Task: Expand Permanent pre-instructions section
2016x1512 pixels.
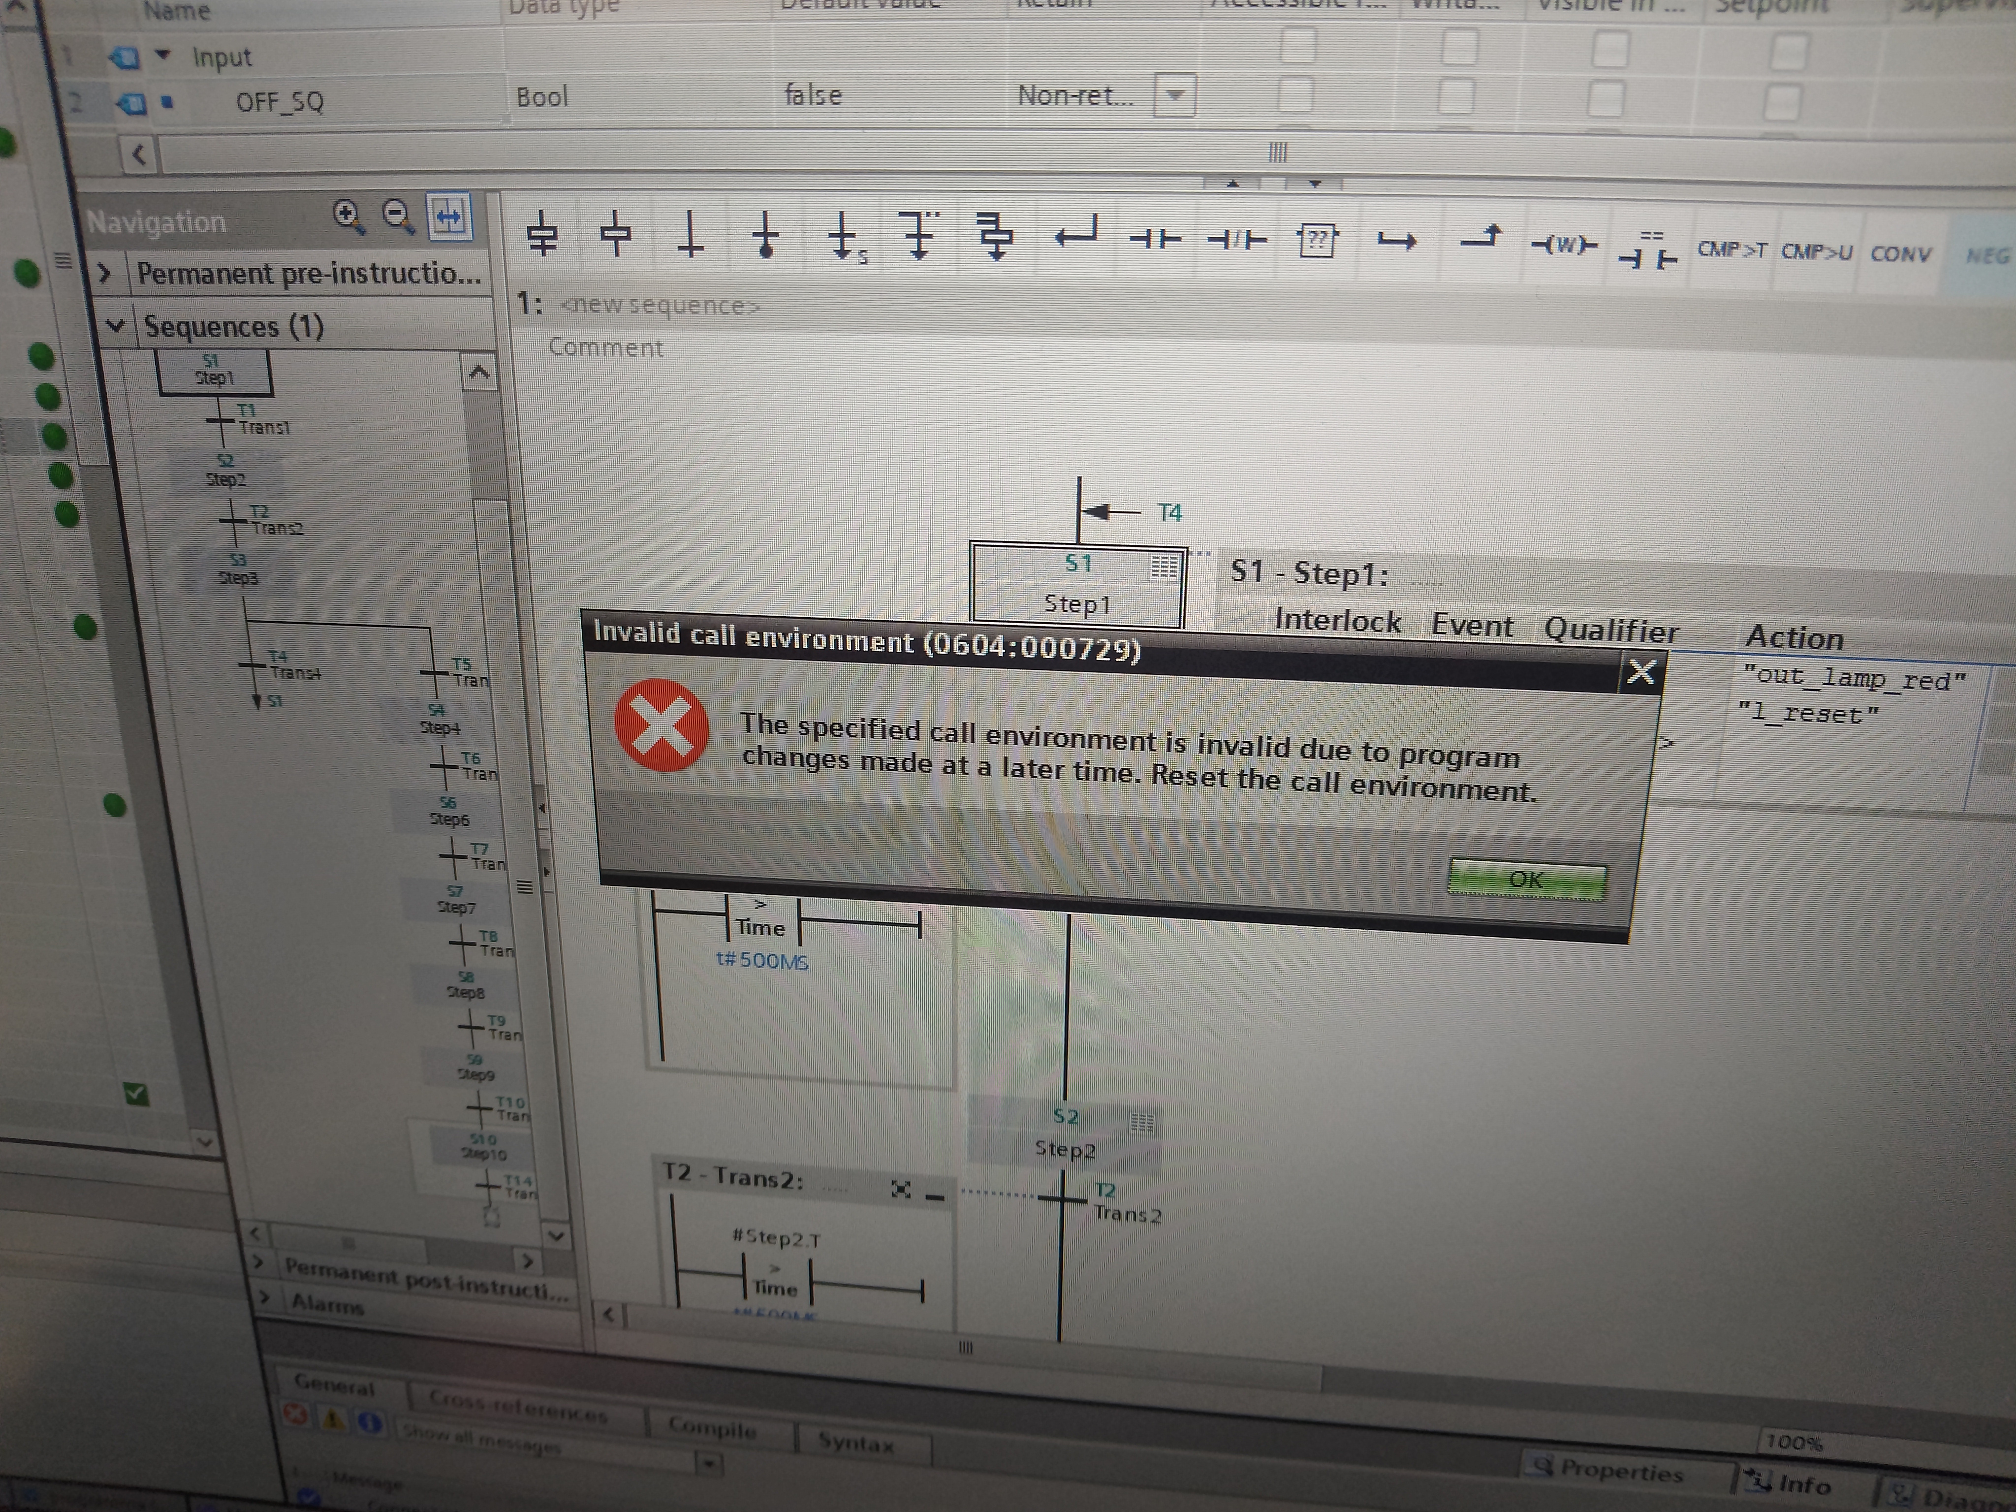Action: [x=104, y=273]
